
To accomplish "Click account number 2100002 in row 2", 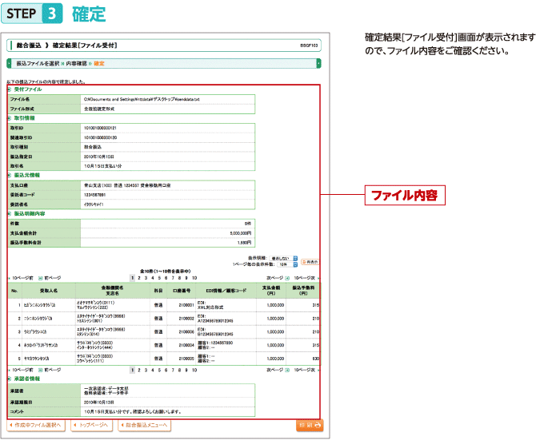I will [186, 319].
